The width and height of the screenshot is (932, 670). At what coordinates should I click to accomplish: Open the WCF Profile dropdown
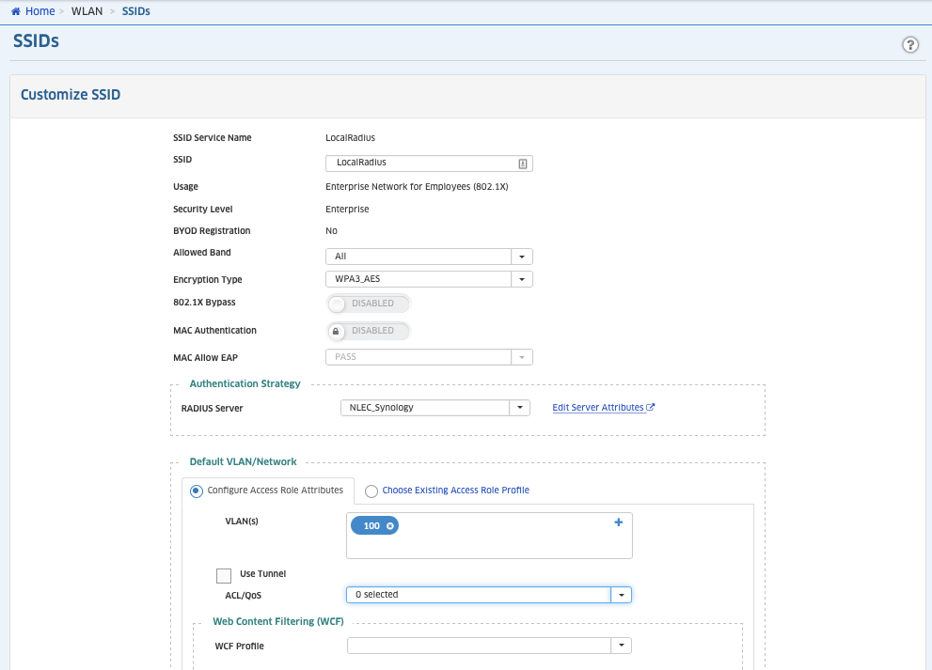coord(621,646)
